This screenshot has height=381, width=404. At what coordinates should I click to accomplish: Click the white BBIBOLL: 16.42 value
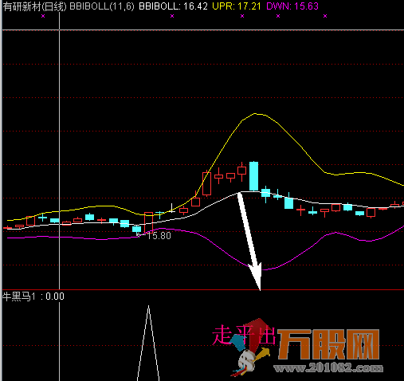[173, 6]
